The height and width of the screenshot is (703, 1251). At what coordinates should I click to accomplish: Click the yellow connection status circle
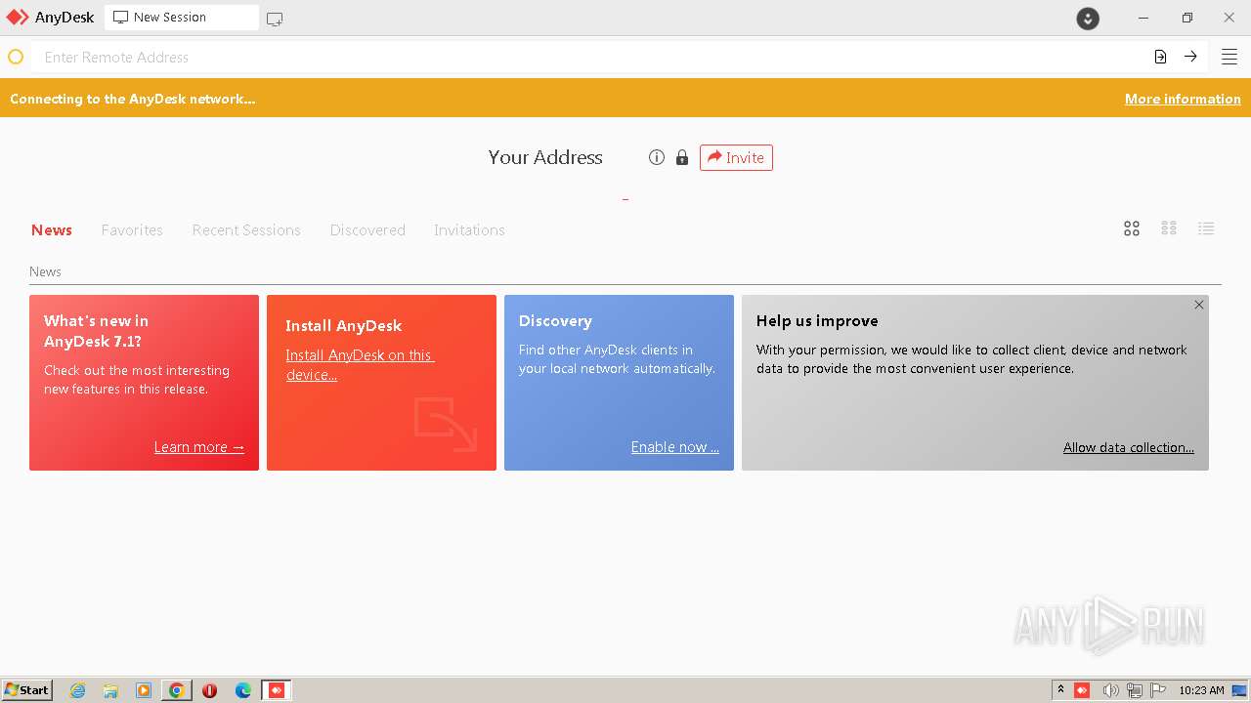(x=16, y=57)
